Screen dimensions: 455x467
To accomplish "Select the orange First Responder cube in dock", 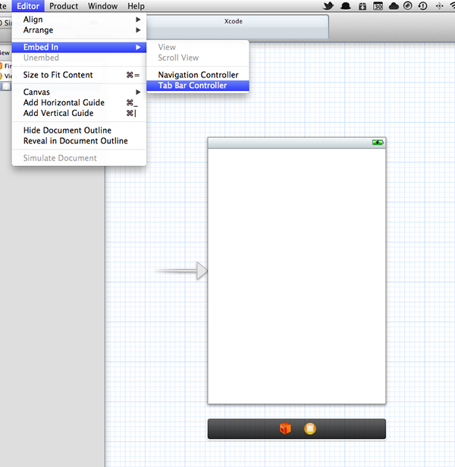I will pos(285,429).
